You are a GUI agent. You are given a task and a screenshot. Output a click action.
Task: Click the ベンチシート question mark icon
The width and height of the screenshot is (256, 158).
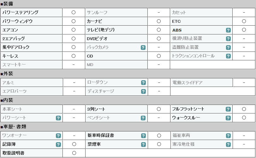(x=143, y=118)
